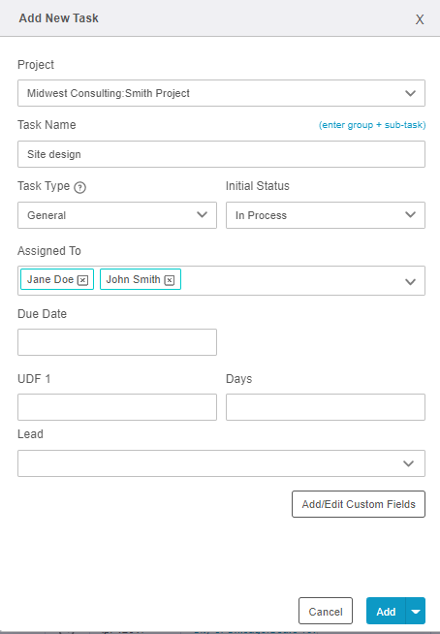
Task: Expand the Assigned To dropdown chevron
Action: tap(410, 282)
